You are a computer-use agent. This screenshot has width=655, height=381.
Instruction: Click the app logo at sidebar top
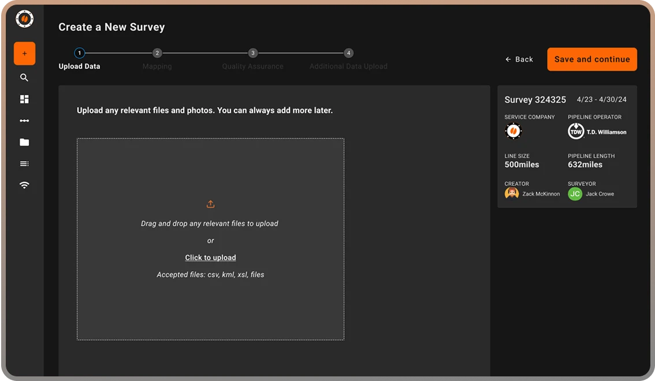(25, 19)
